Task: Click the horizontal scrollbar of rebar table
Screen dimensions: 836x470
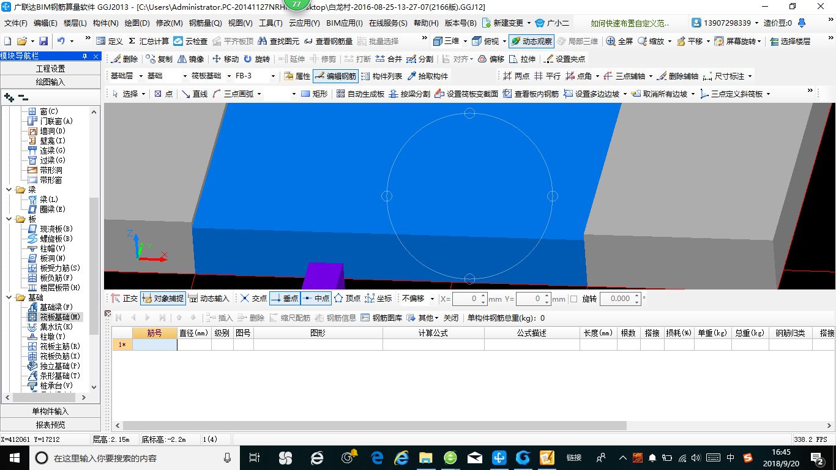Action: tap(375, 425)
